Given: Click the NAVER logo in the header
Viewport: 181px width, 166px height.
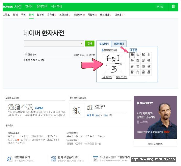Looking at the screenshot, I should pyautogui.click(x=8, y=6).
